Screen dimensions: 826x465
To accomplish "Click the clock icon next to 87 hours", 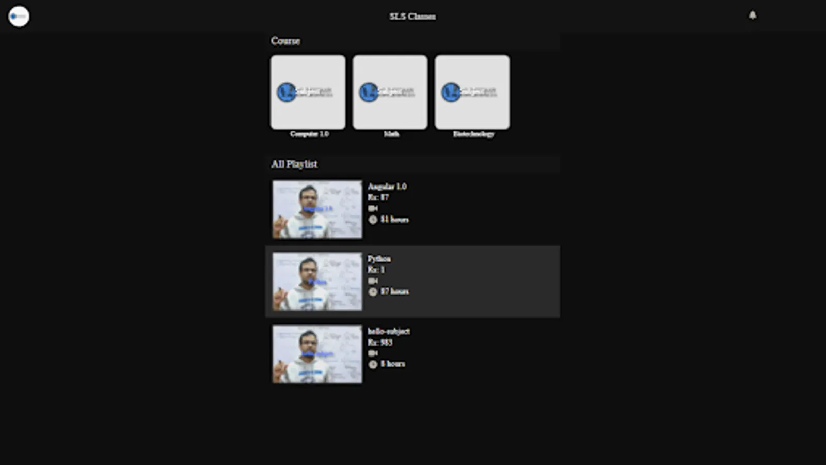I will pos(372,292).
